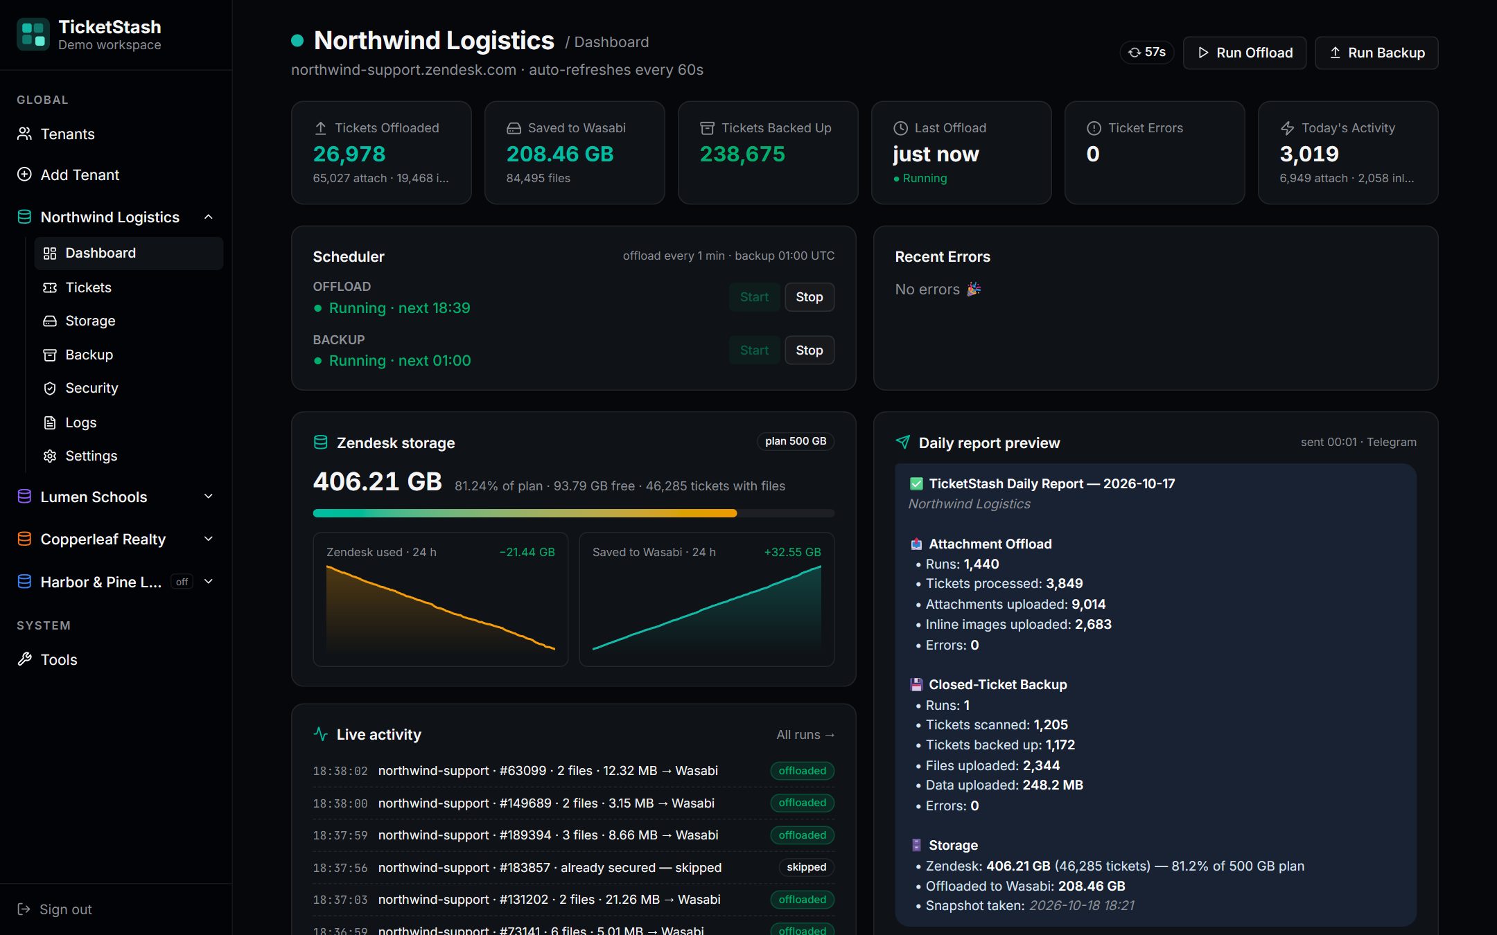Viewport: 1497px width, 935px height.
Task: Click the Saved to Wasabi drive icon
Action: coord(514,128)
